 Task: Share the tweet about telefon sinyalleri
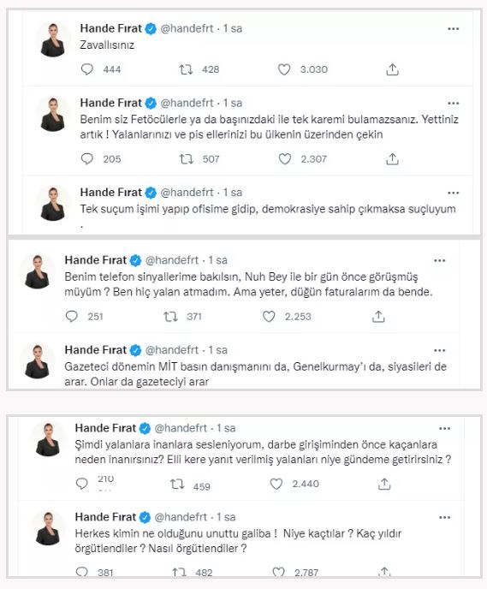tap(378, 317)
